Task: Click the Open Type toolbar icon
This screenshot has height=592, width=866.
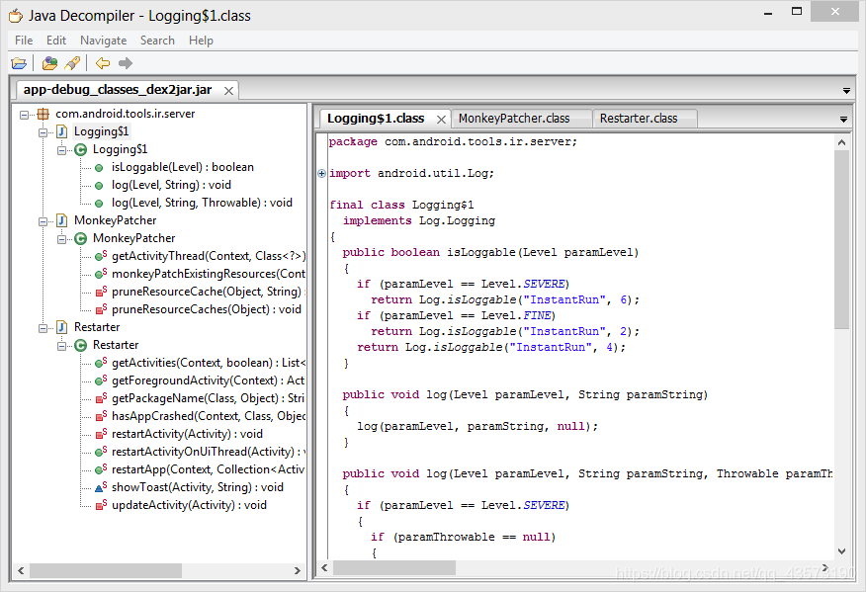Action: (49, 63)
